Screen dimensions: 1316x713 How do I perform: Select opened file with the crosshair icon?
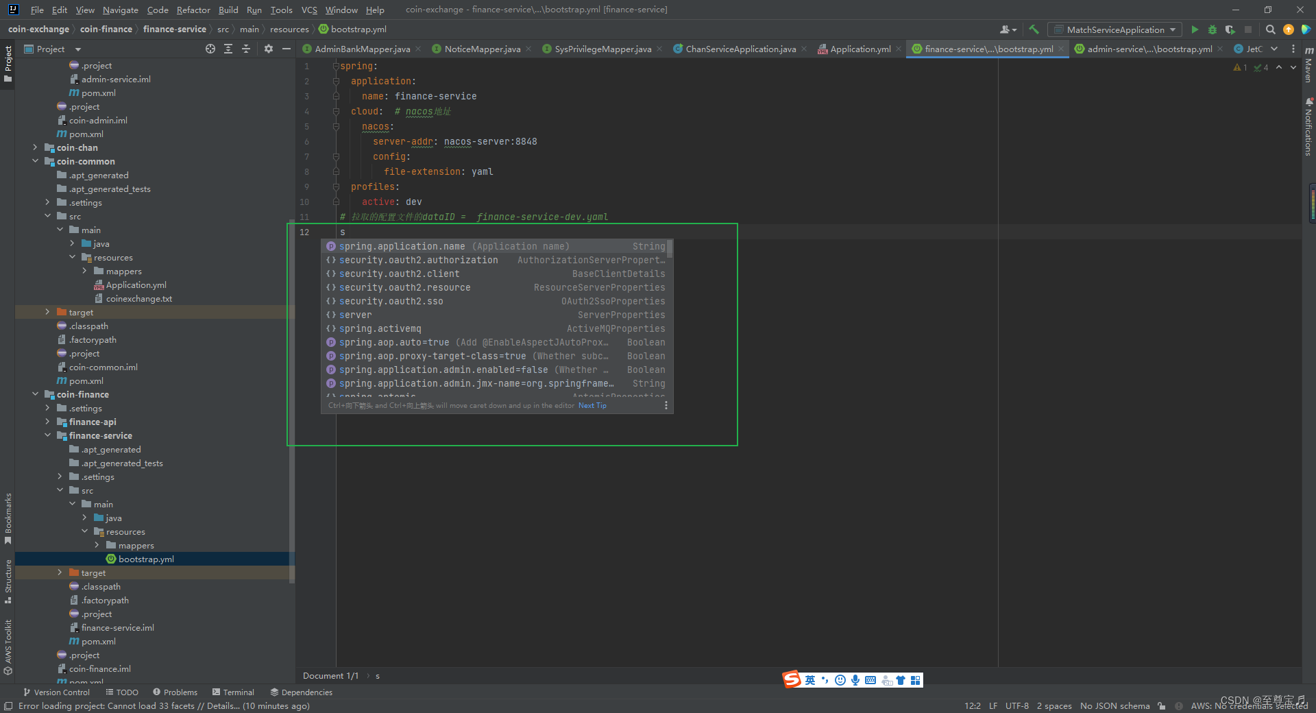pyautogui.click(x=210, y=49)
